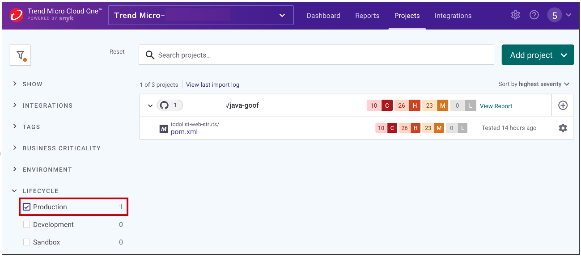Check the Development lifecycle checkbox
The height and width of the screenshot is (257, 581).
pos(27,224)
